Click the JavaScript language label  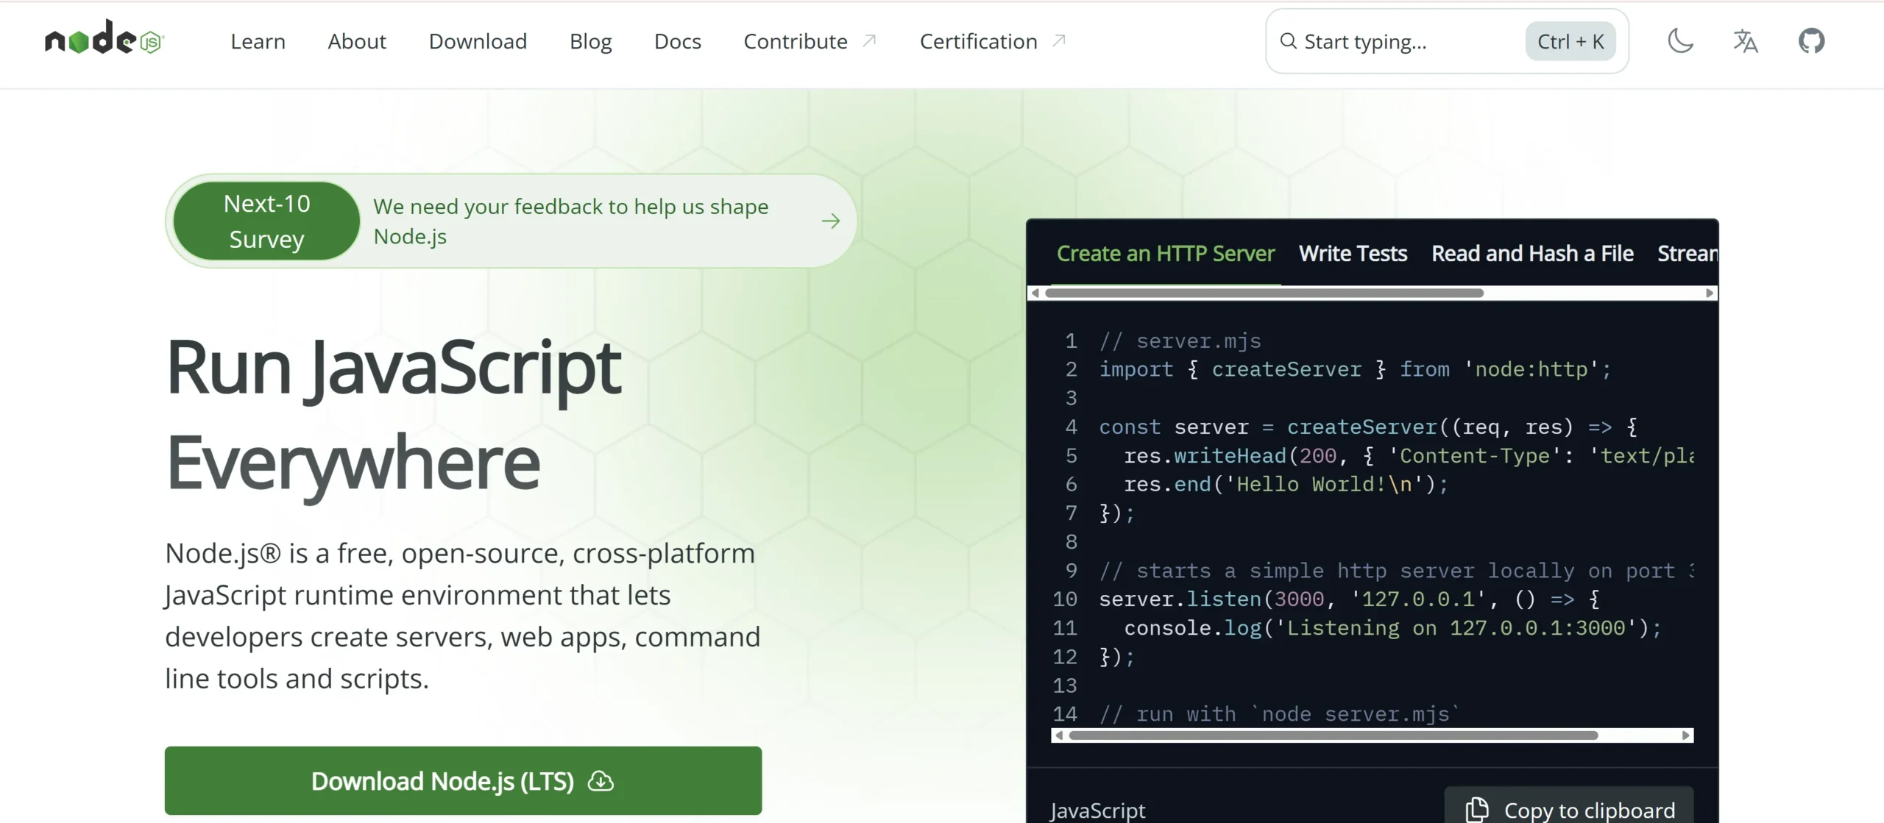pyautogui.click(x=1098, y=810)
